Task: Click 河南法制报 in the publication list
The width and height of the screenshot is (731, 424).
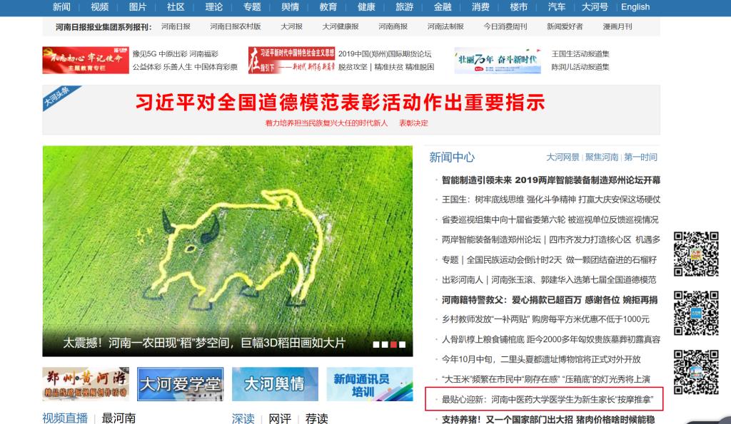Action: pyautogui.click(x=445, y=26)
